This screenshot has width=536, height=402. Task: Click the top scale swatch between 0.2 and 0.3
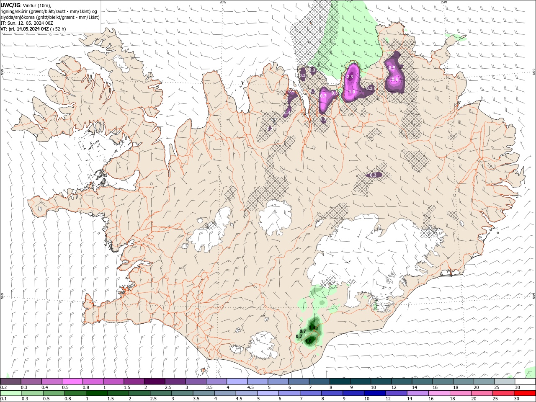click(10, 381)
